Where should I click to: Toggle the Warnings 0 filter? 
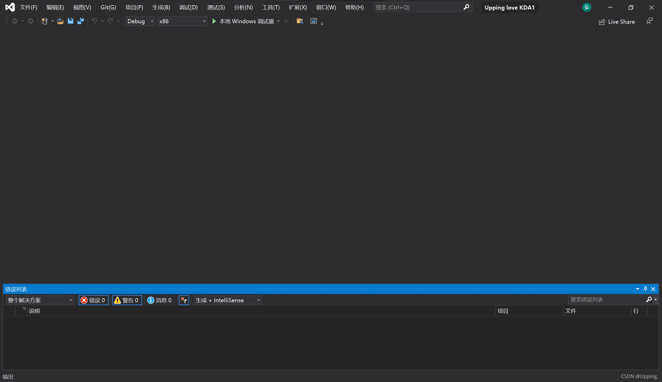(x=127, y=300)
